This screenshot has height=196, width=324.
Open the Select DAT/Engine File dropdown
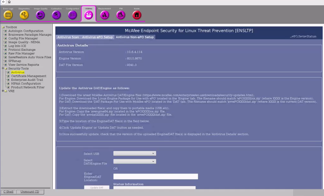(134, 161)
